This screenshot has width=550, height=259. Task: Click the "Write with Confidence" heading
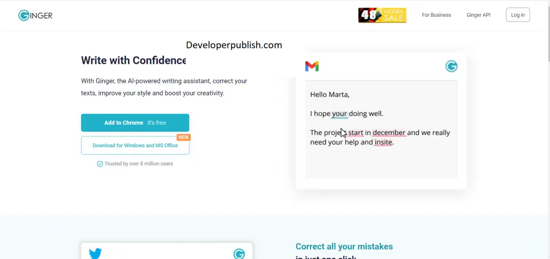click(133, 60)
